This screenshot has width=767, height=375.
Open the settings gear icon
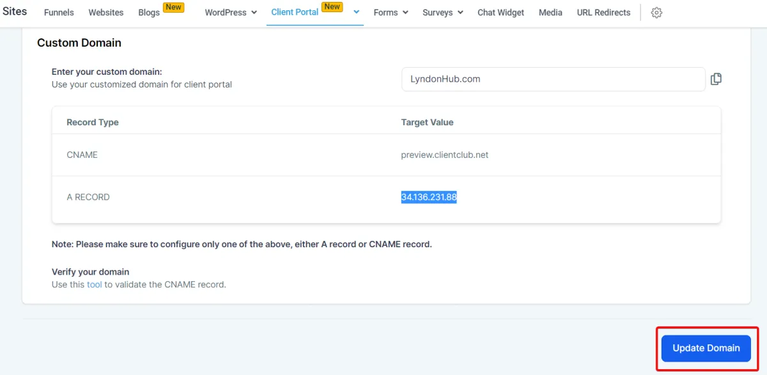pos(656,13)
